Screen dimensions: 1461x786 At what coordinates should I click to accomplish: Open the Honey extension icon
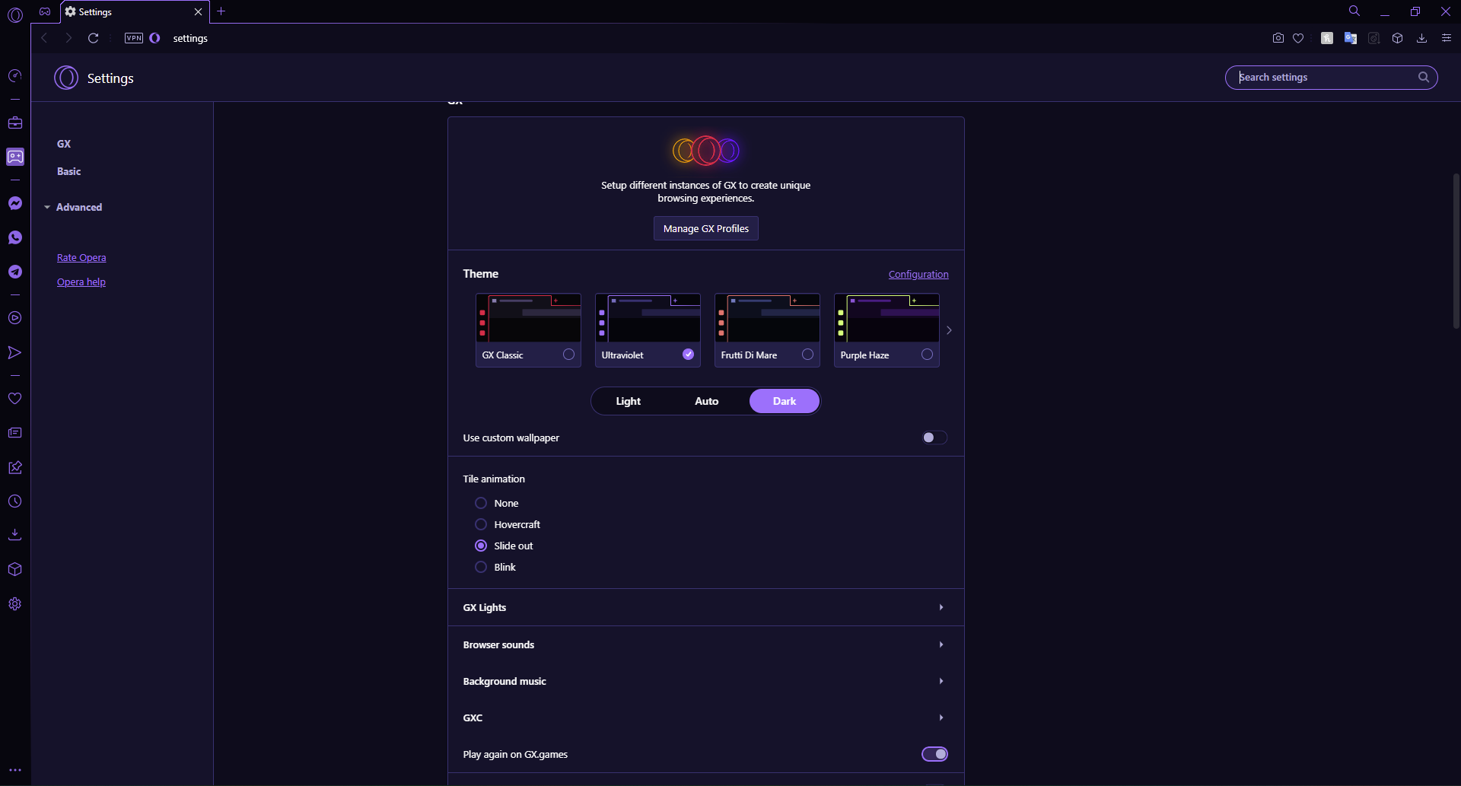[1327, 38]
